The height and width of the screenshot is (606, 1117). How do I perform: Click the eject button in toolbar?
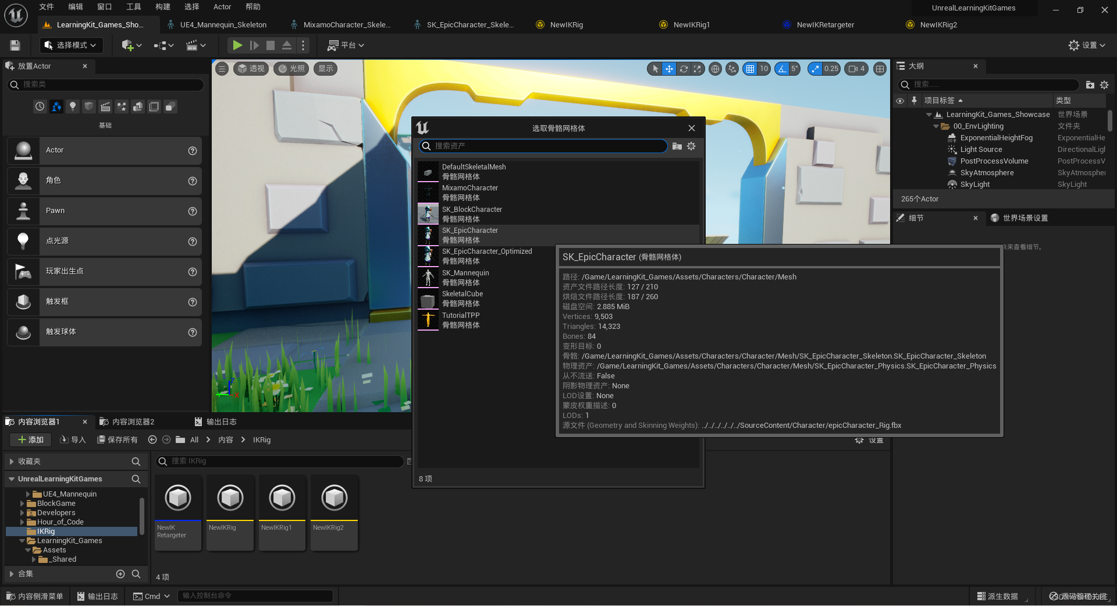287,45
